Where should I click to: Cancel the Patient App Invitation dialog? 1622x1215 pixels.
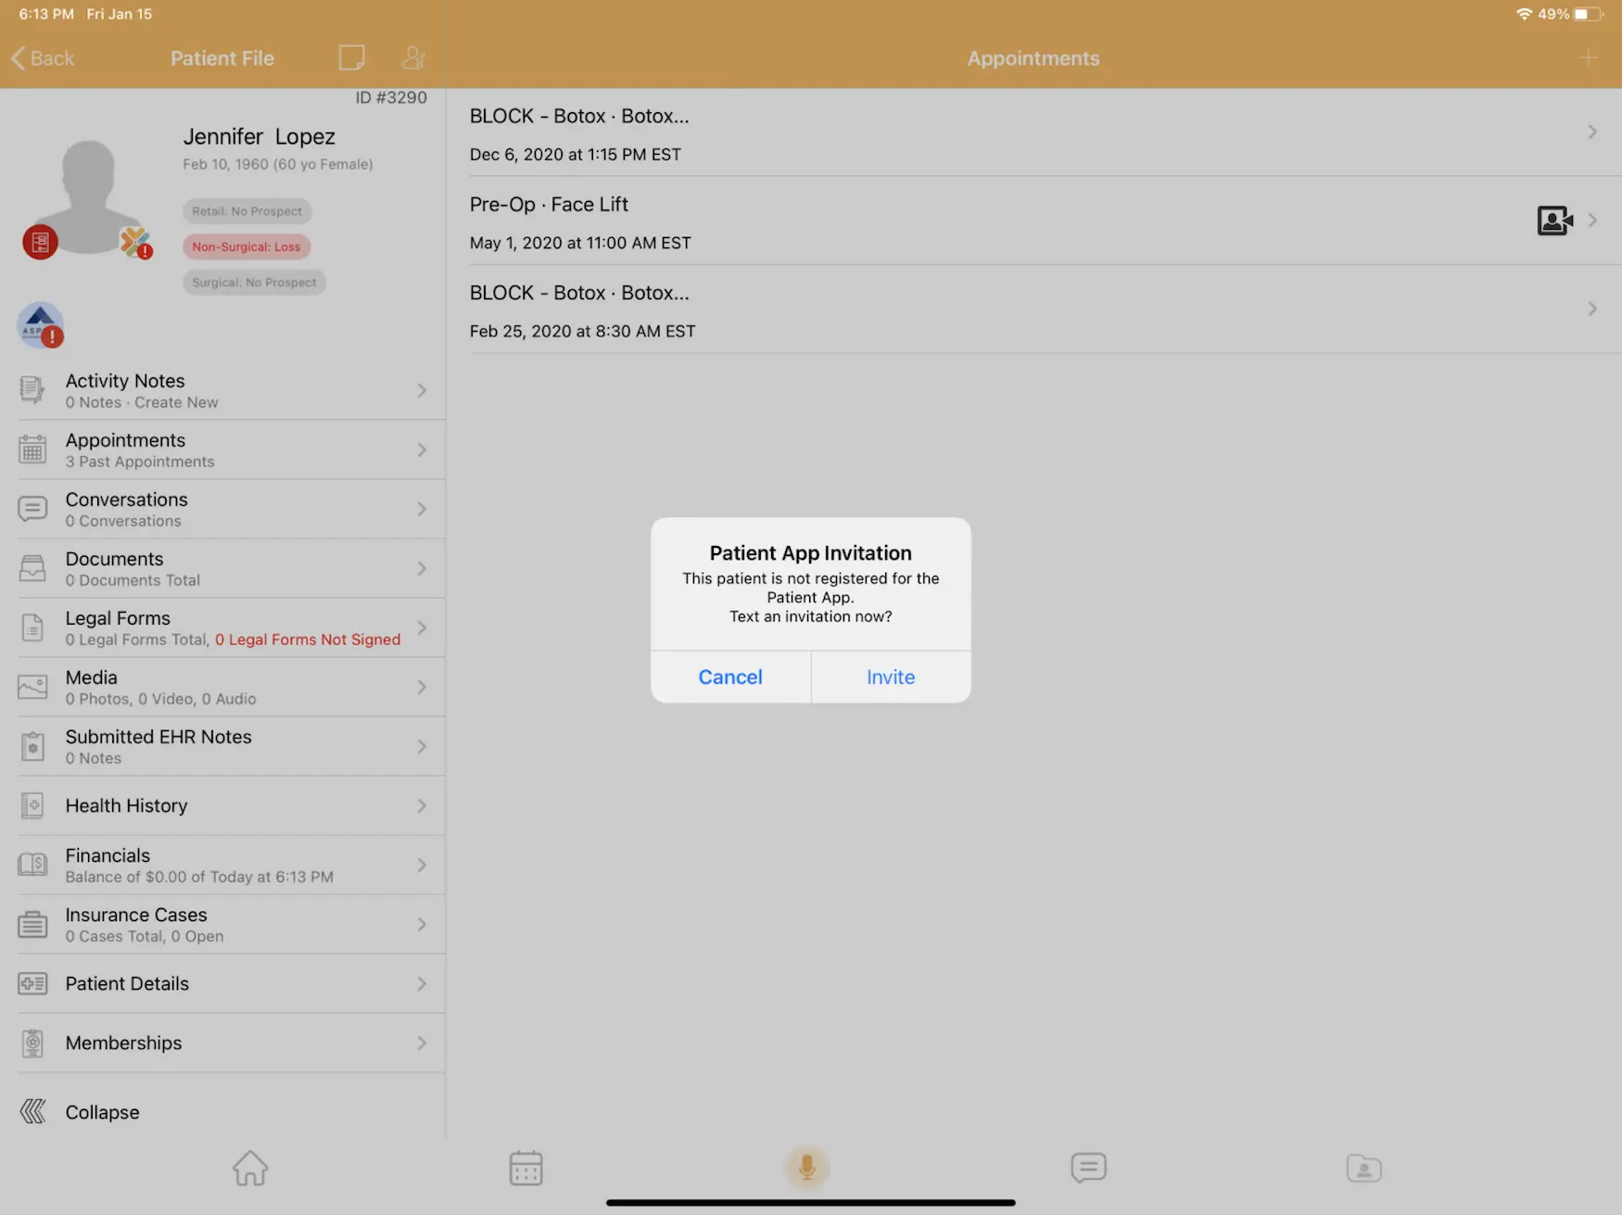[x=730, y=677]
